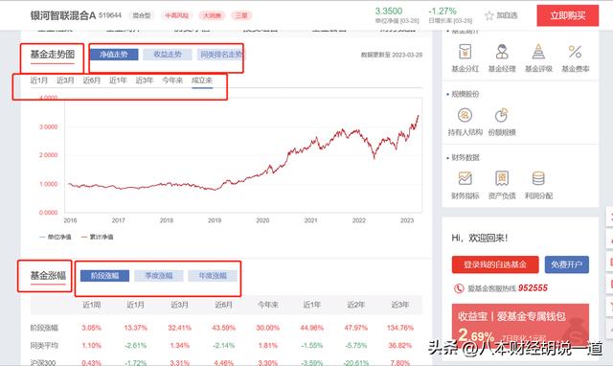Click the 13.37% cell
613x366 pixels.
coord(136,328)
